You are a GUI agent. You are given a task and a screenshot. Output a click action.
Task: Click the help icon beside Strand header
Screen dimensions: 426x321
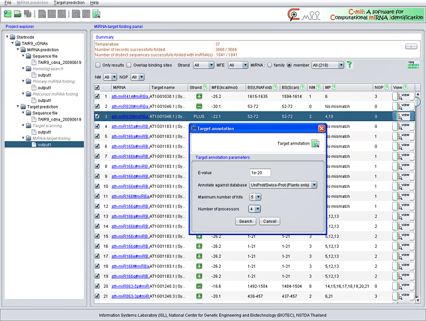tap(205, 87)
